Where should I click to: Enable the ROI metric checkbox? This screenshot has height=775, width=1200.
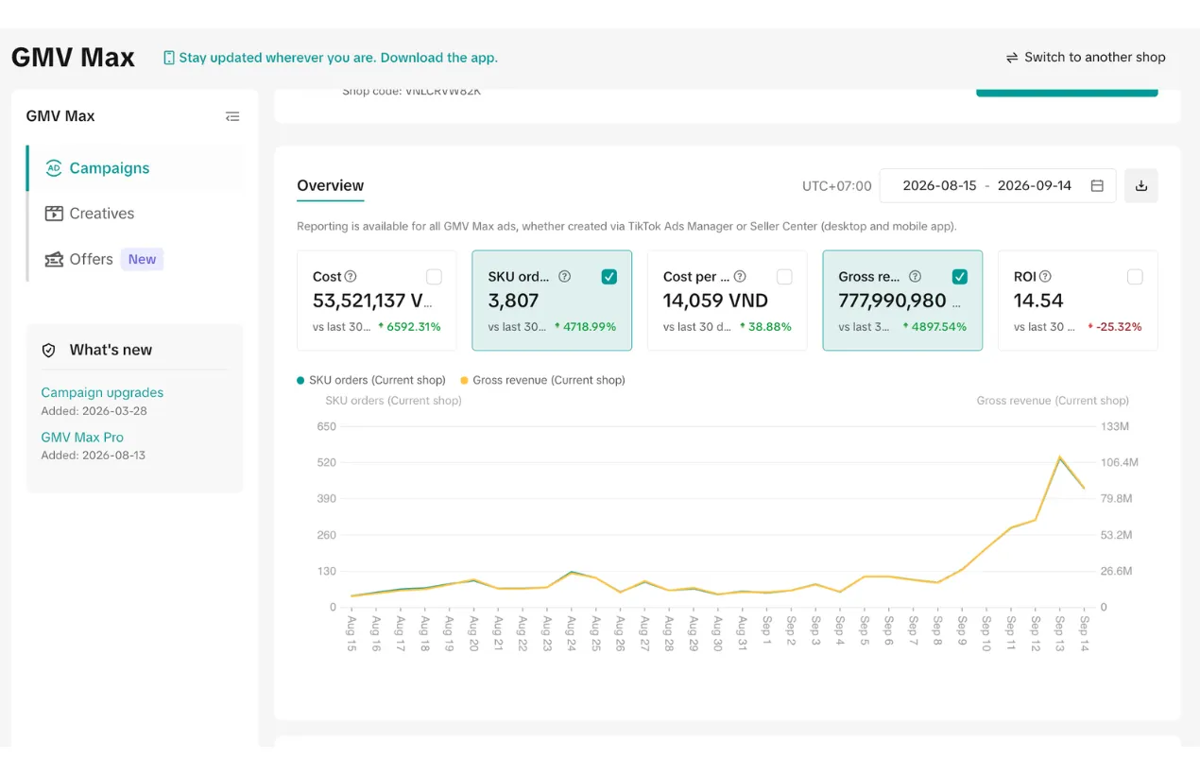1135,277
